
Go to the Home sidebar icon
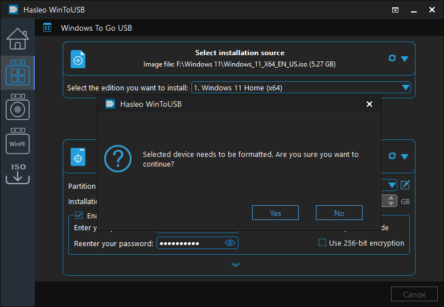tap(18, 39)
